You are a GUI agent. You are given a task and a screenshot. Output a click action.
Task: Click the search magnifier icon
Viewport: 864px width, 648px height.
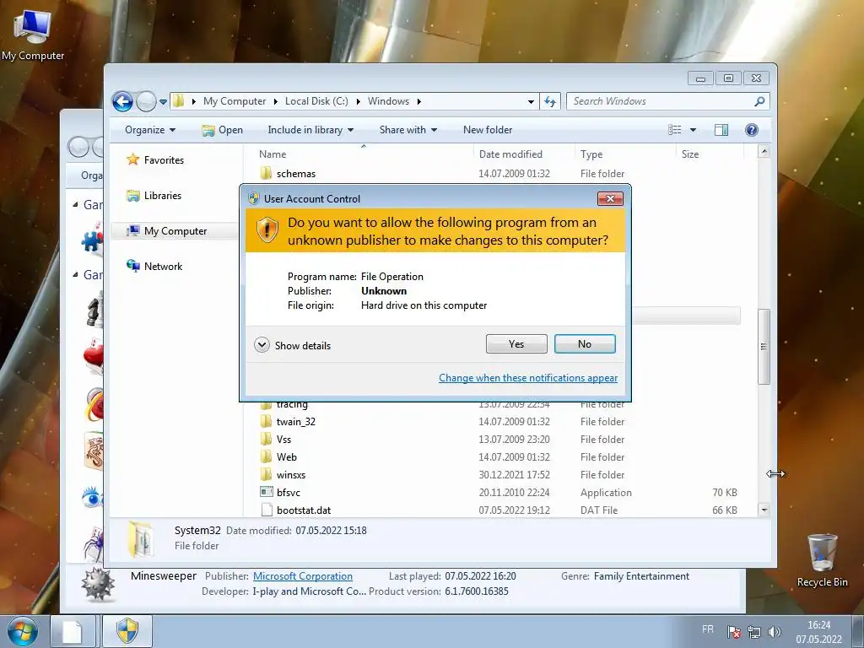(x=759, y=101)
